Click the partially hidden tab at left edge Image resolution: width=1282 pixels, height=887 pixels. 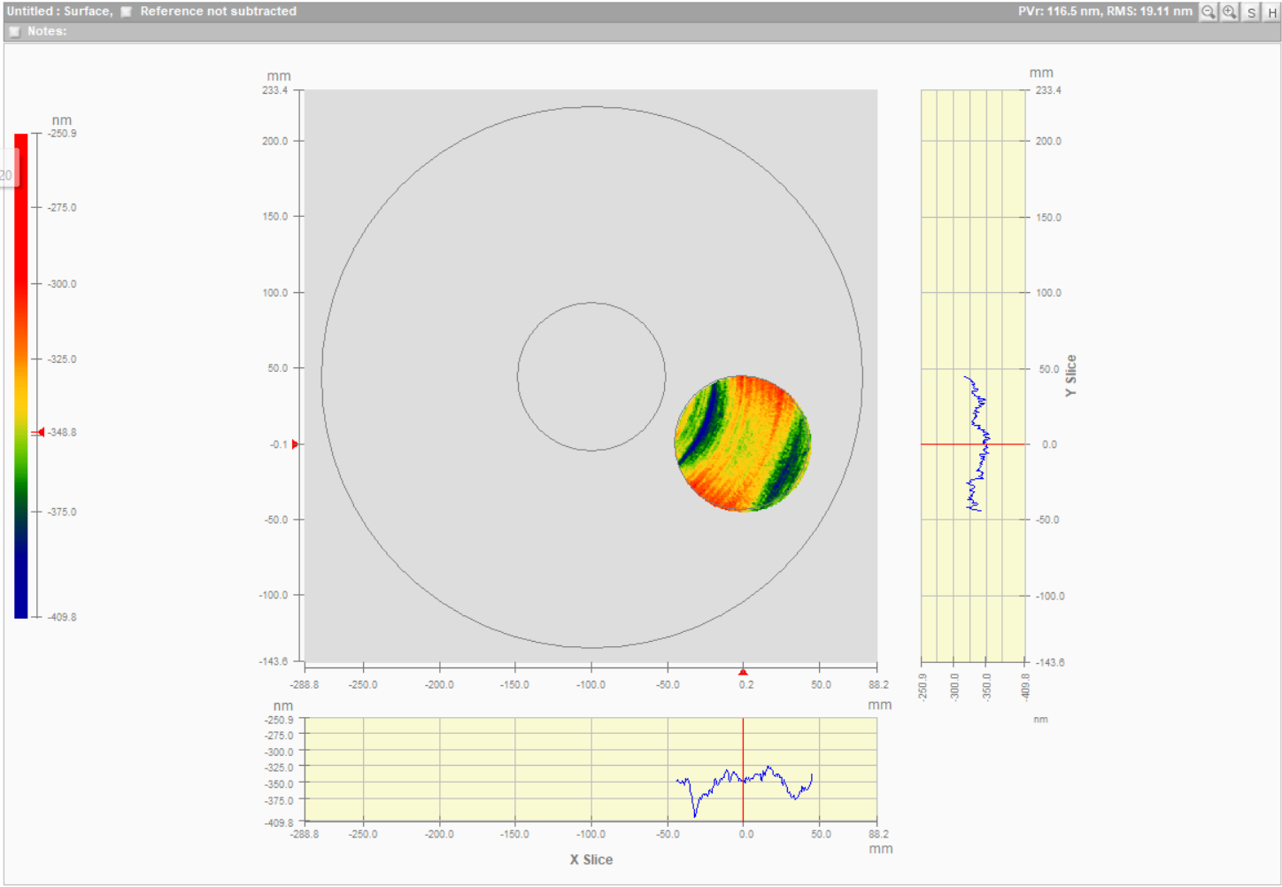click(x=8, y=174)
